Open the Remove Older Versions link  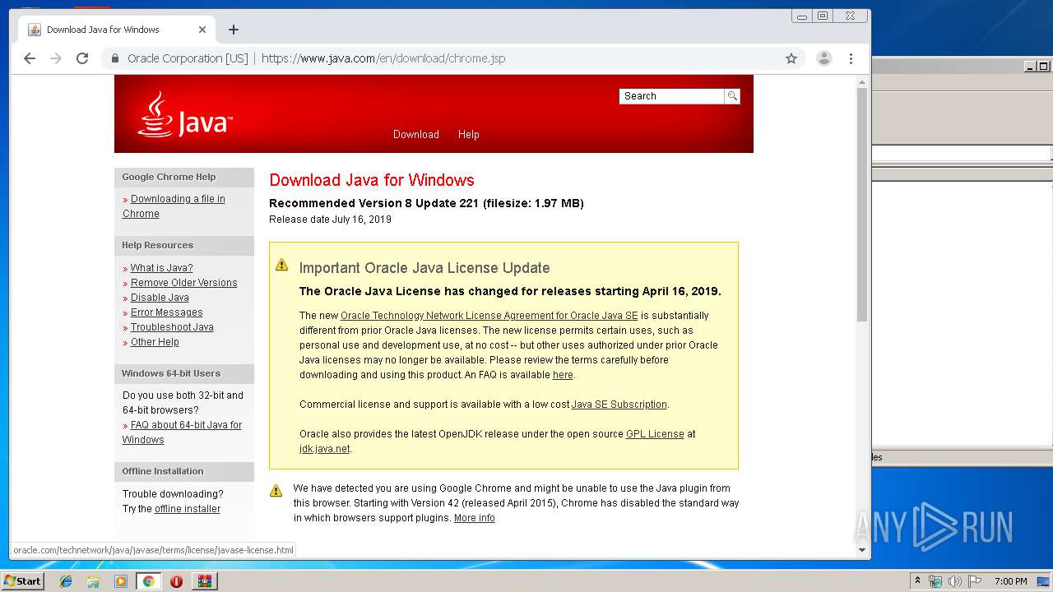183,283
